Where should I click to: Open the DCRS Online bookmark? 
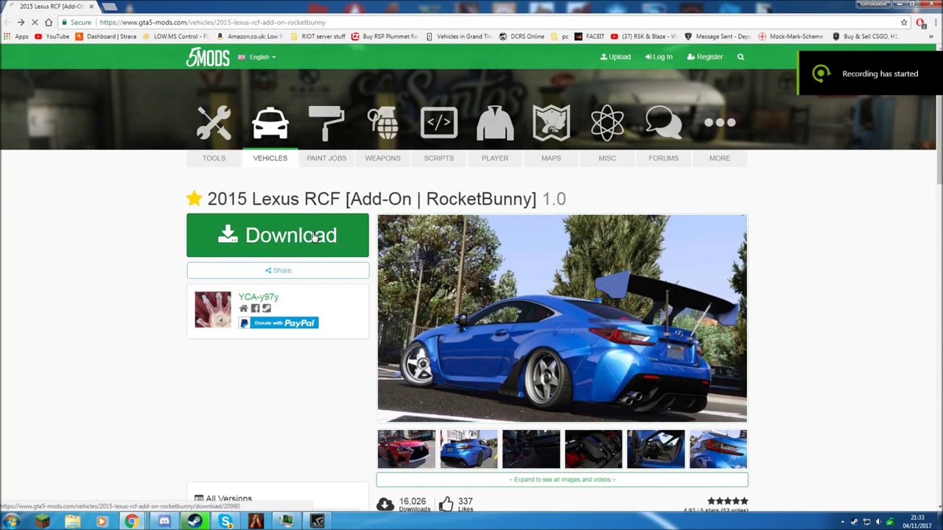(522, 36)
